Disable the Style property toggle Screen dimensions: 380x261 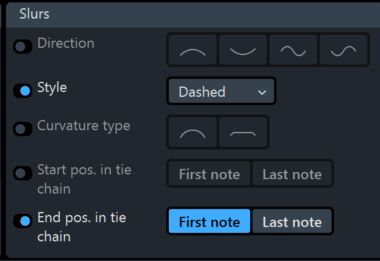click(23, 91)
